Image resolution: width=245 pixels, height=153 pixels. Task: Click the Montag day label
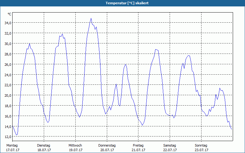(x=12, y=146)
